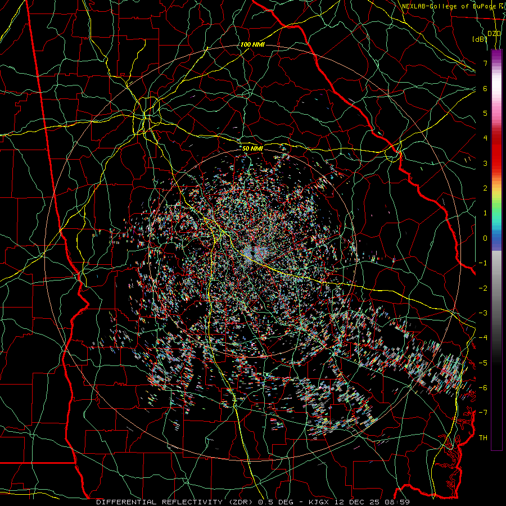The width and height of the screenshot is (506, 506).
Task: Click the legend value "3"
Action: (x=485, y=163)
